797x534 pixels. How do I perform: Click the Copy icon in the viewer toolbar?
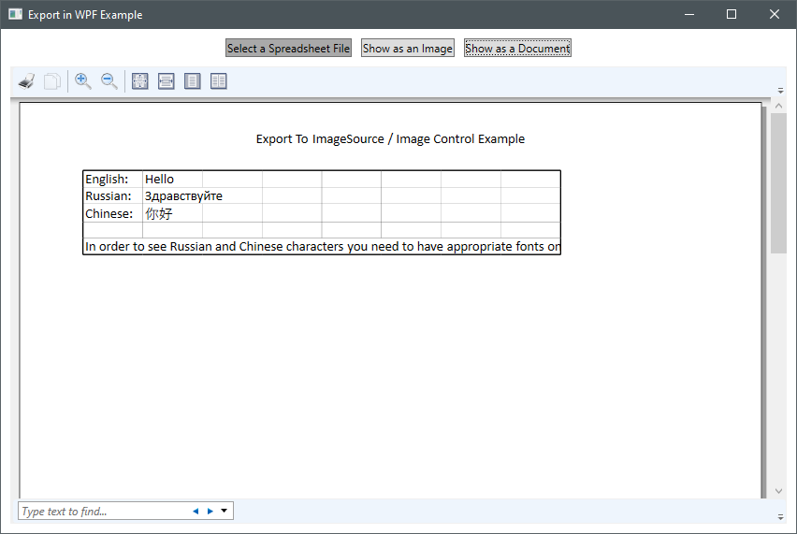52,81
